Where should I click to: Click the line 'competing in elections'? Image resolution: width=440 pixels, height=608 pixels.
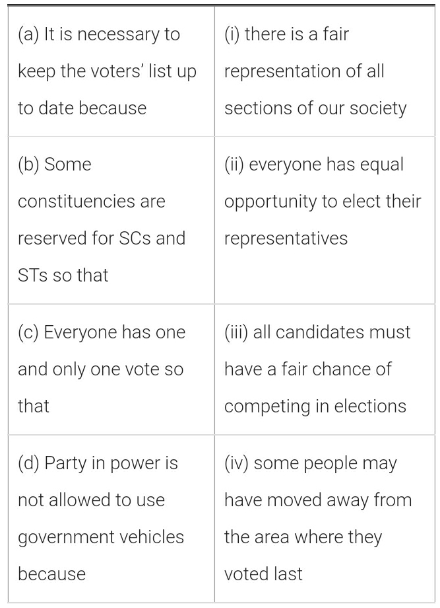pos(315,406)
